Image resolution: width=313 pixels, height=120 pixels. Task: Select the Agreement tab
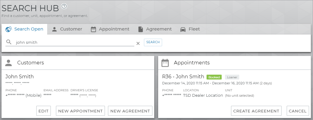point(155,29)
